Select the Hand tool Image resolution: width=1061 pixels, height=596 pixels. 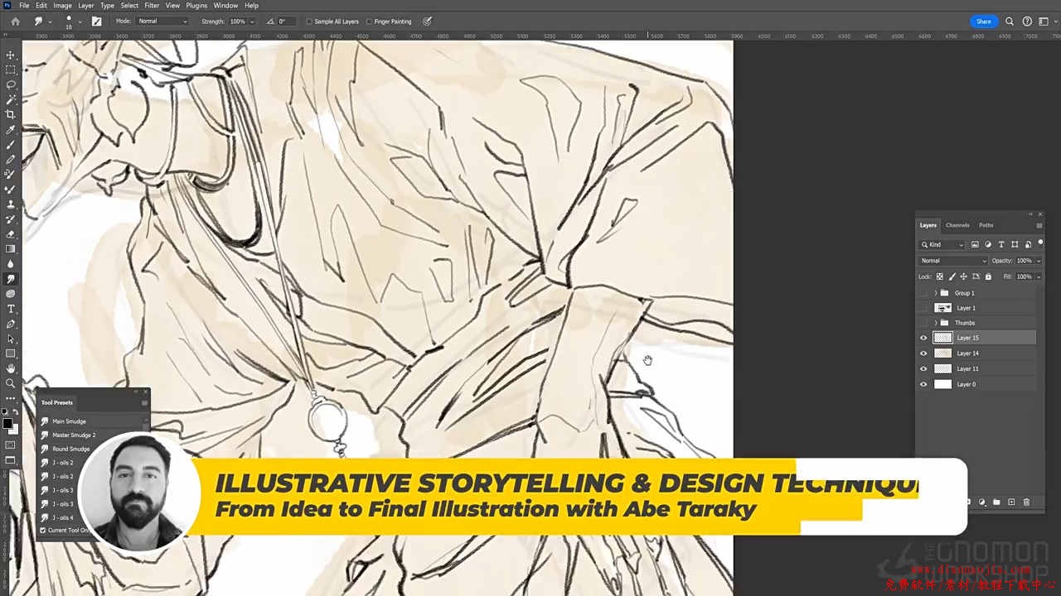11,368
